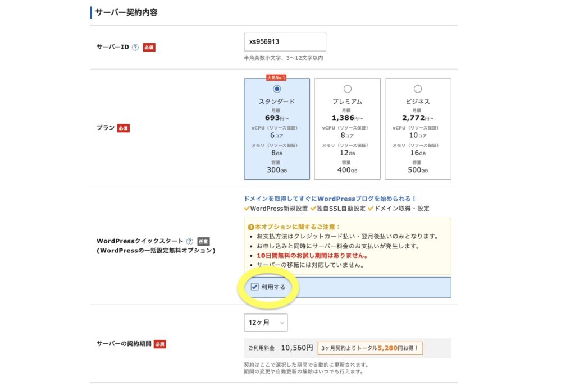Open the WordPressクイックスタート help icon
Viewport: 575px width, 392px height.
click(189, 241)
